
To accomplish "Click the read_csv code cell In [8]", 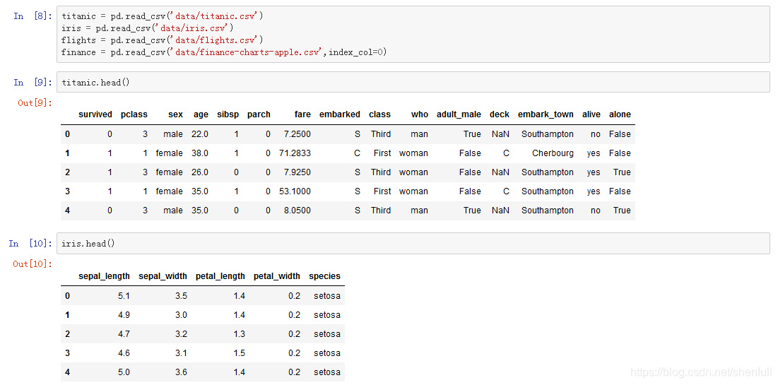I will coord(413,34).
